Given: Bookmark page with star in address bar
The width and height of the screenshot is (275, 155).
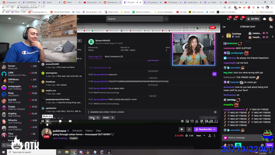Looking at the screenshot, I should tap(229, 8).
